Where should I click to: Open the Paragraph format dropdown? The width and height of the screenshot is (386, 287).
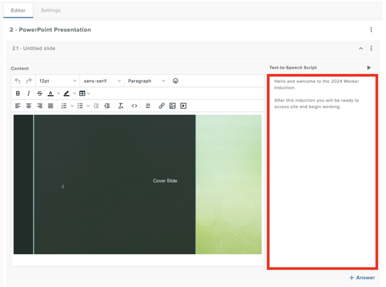146,81
